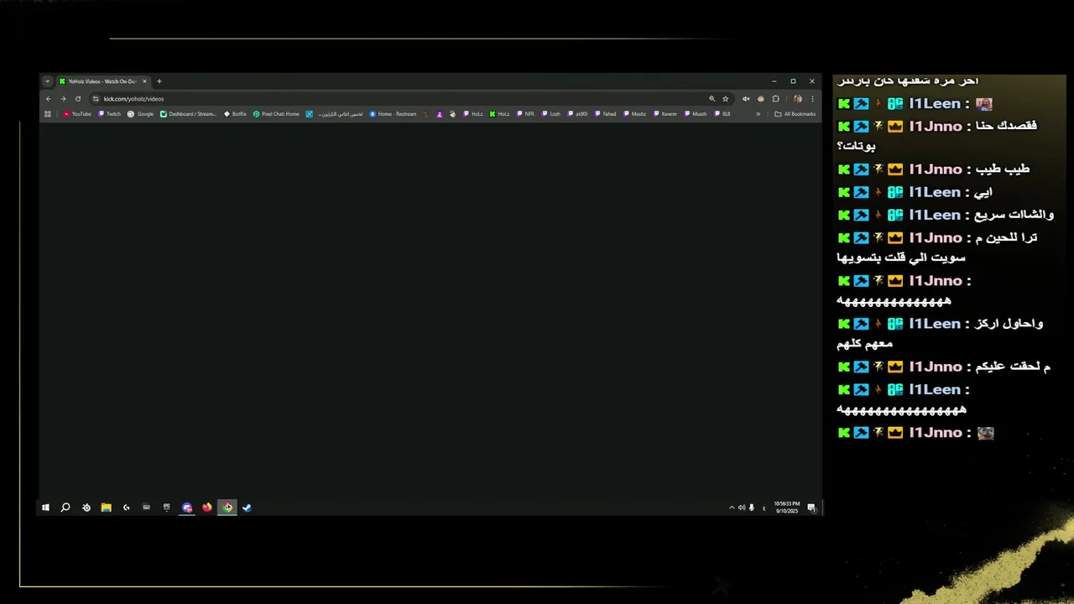Open the Chrome profile avatar
Viewport: 1074px width, 604px height.
pyautogui.click(x=798, y=99)
